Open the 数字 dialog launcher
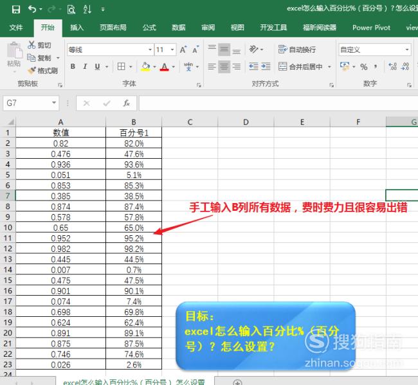The image size is (418, 385). pos(409,85)
